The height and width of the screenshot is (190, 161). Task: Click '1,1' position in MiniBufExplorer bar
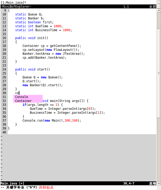(x=126, y=7)
